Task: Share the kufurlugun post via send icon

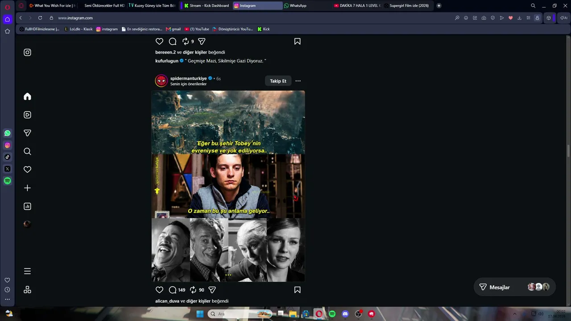Action: tap(202, 41)
